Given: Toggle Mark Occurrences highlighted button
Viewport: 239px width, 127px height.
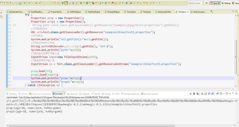Looking at the screenshot, I should click(x=66, y=3).
